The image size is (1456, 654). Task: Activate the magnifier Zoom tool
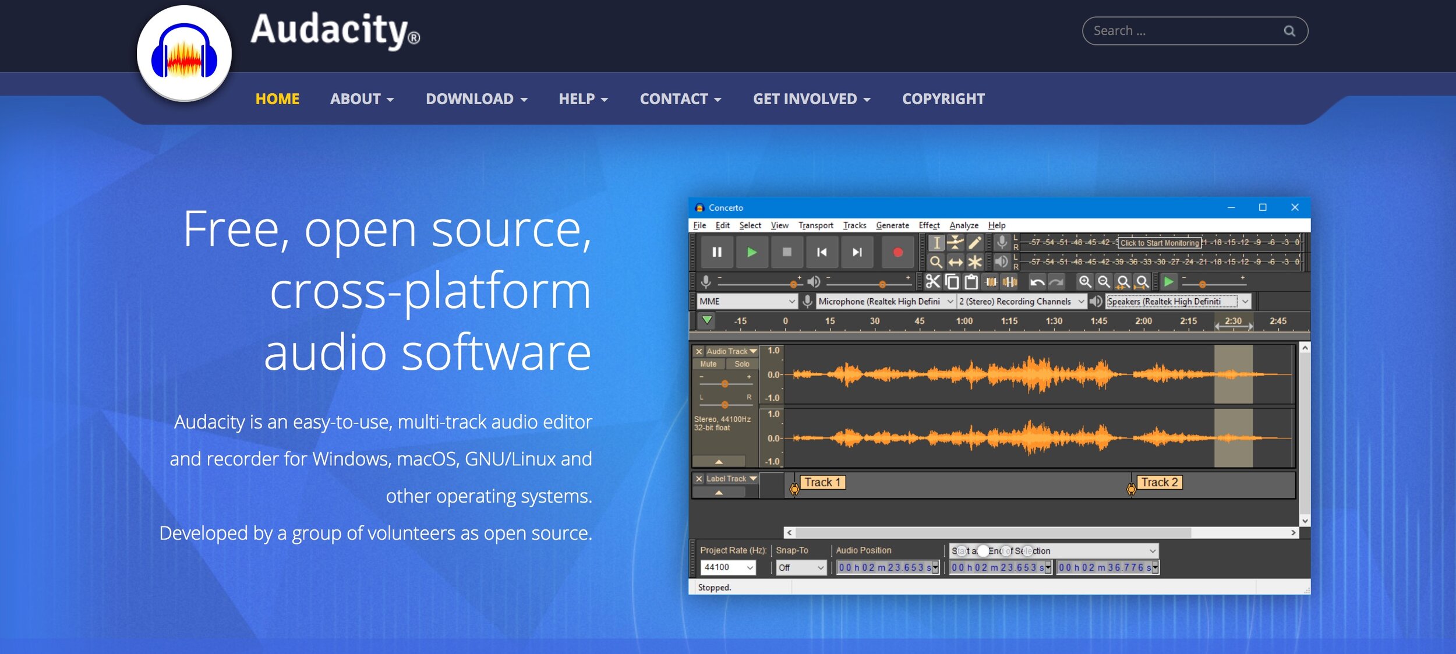936,262
